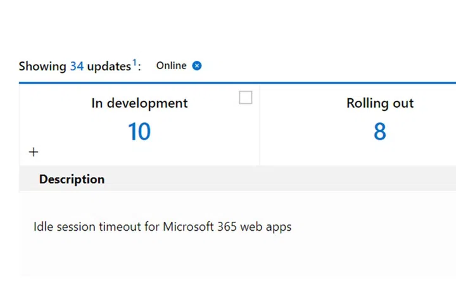Tick the In development checkbox

click(x=245, y=97)
